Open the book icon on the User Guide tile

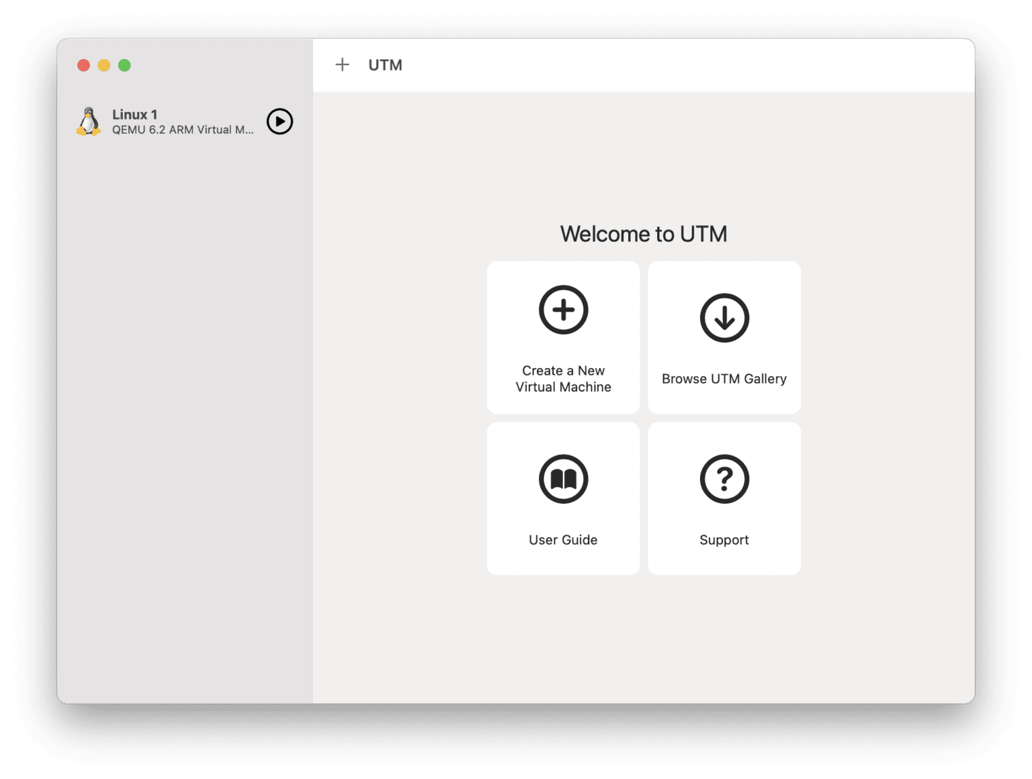tap(562, 479)
